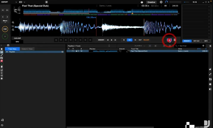This screenshot has height=128, width=213.
Task: Enable RELOOP on the deck
Action: pos(146,40)
